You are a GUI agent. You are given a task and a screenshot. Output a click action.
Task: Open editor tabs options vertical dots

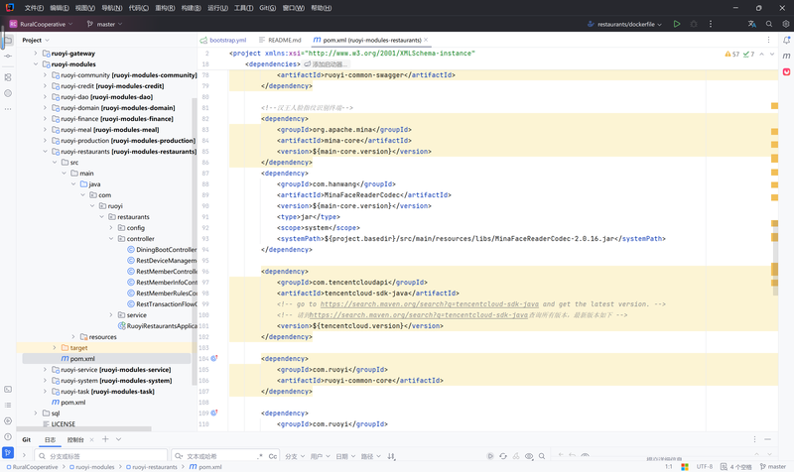[x=768, y=40]
